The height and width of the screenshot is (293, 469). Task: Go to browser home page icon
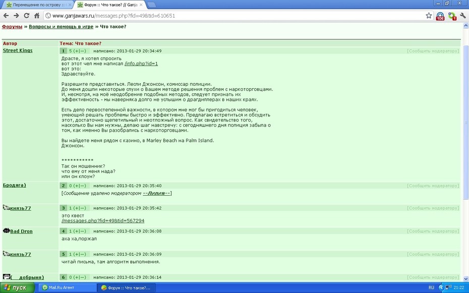[37, 16]
